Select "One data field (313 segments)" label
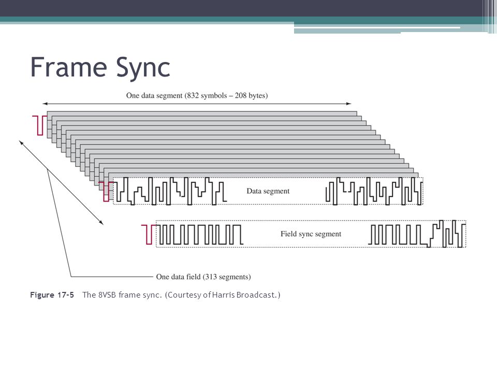The height and width of the screenshot is (372, 497). click(203, 277)
